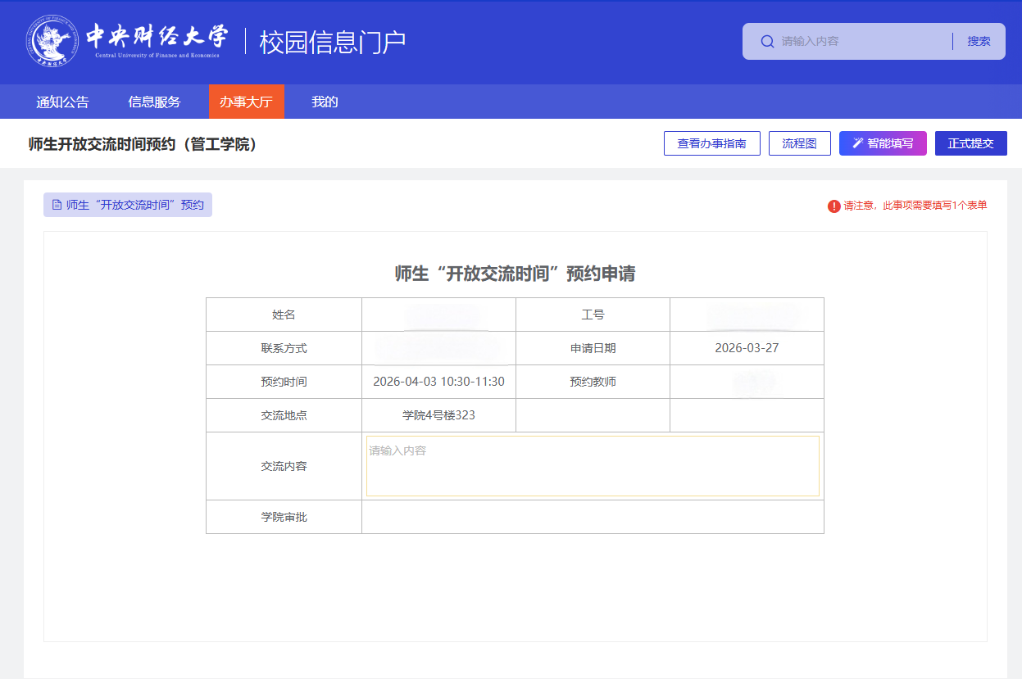Click the 校园信息门户 portal title

(x=333, y=42)
